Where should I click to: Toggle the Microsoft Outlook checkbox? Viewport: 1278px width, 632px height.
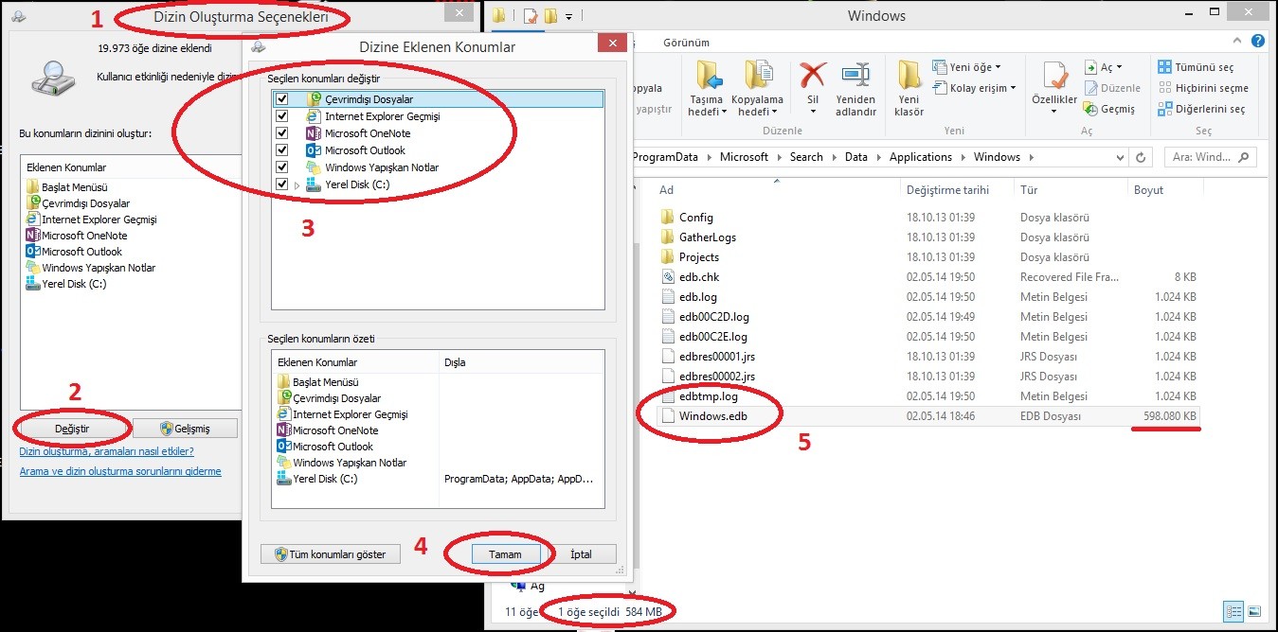click(x=280, y=150)
